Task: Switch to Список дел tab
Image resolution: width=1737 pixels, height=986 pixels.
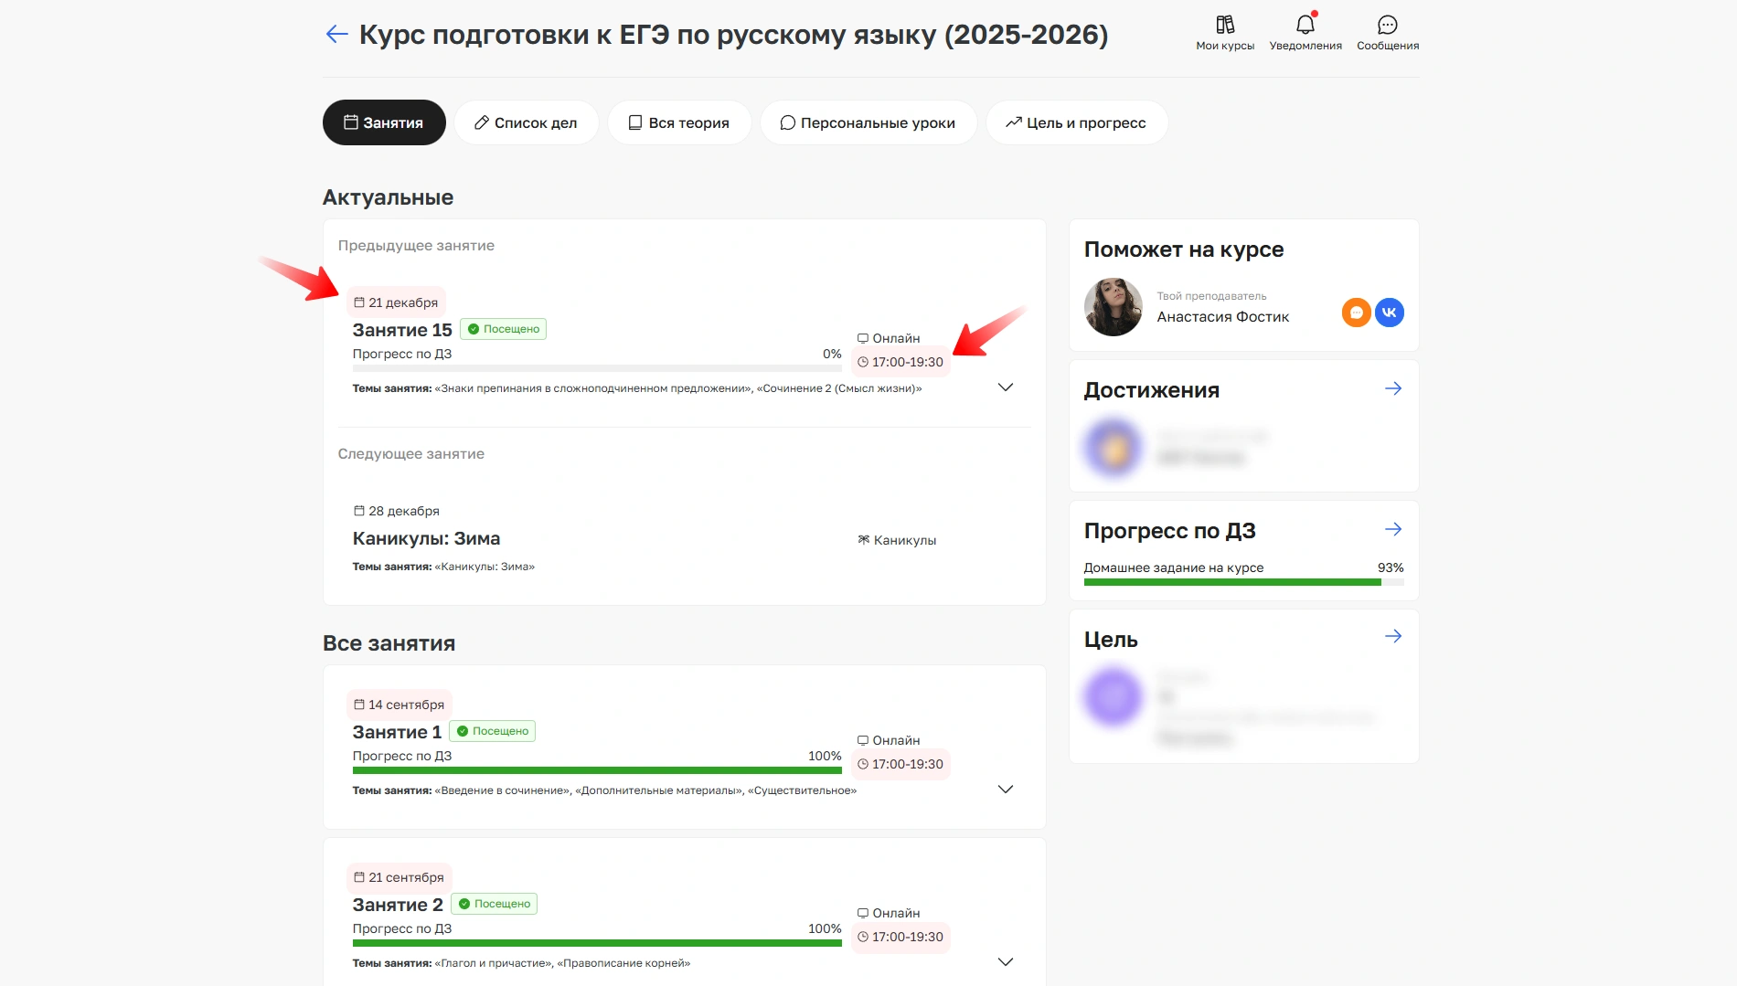Action: tap(526, 122)
